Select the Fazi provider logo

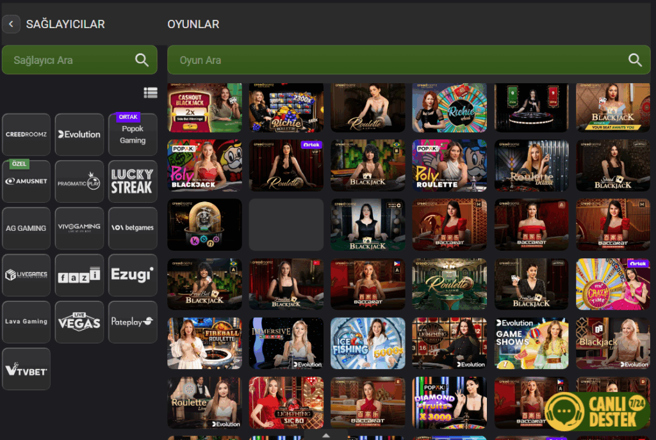[79, 275]
